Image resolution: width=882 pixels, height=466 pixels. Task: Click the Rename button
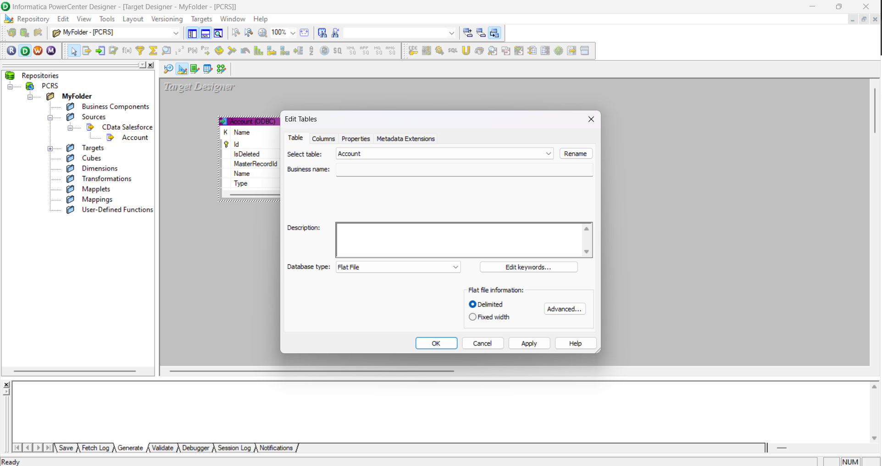pos(575,153)
